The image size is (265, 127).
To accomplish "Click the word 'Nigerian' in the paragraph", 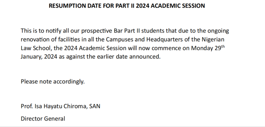I will [213, 40].
